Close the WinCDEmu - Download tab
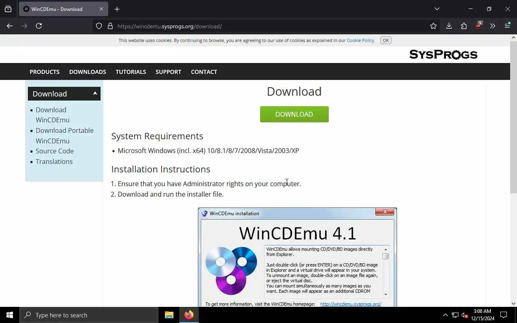The image size is (517, 323). coord(101,9)
